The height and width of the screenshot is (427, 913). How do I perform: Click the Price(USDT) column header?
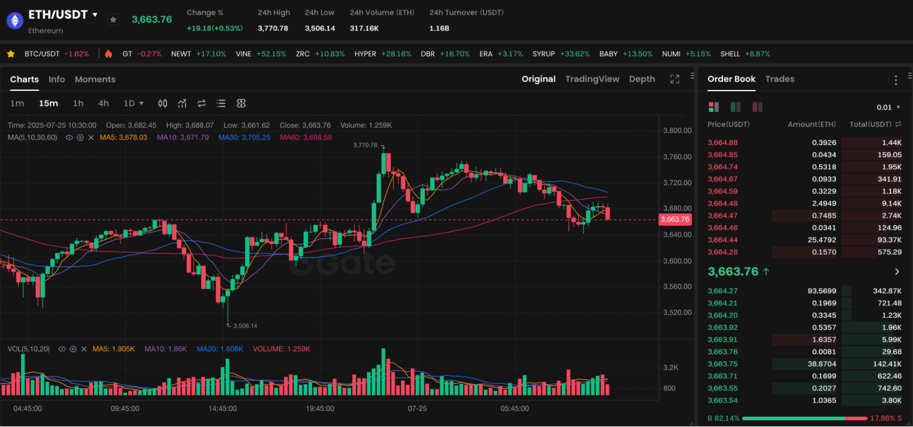pos(728,124)
